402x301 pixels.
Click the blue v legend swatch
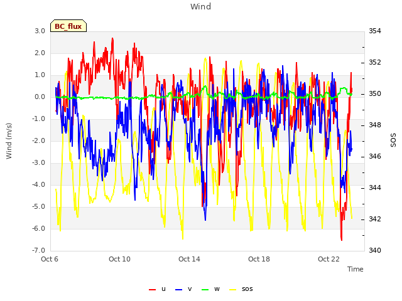coord(178,290)
